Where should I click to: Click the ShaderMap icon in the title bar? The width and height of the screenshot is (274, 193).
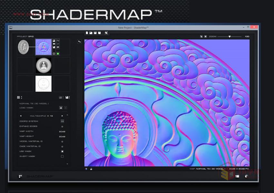pos(11,28)
